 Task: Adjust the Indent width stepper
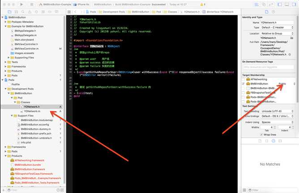pos(293,127)
